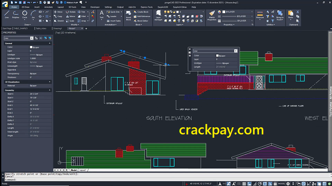
Task: Click the Help question-mark icon in toolbar
Action: point(61,2)
